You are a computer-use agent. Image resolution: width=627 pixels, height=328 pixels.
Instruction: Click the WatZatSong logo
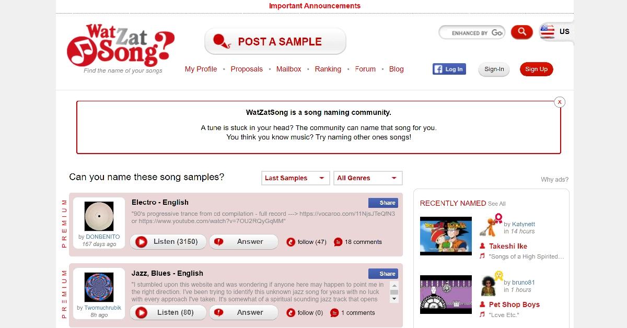click(121, 45)
